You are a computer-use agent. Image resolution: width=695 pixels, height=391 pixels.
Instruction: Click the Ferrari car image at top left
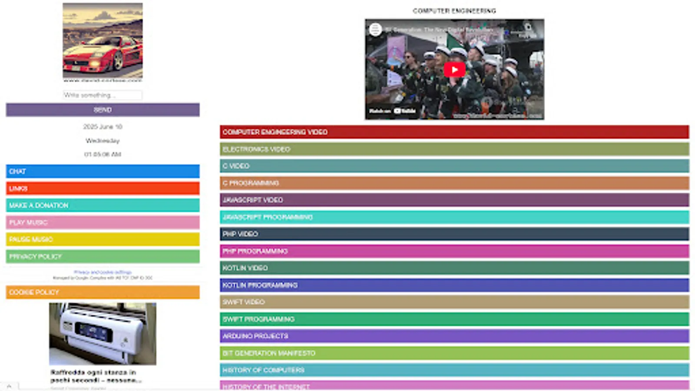click(103, 42)
